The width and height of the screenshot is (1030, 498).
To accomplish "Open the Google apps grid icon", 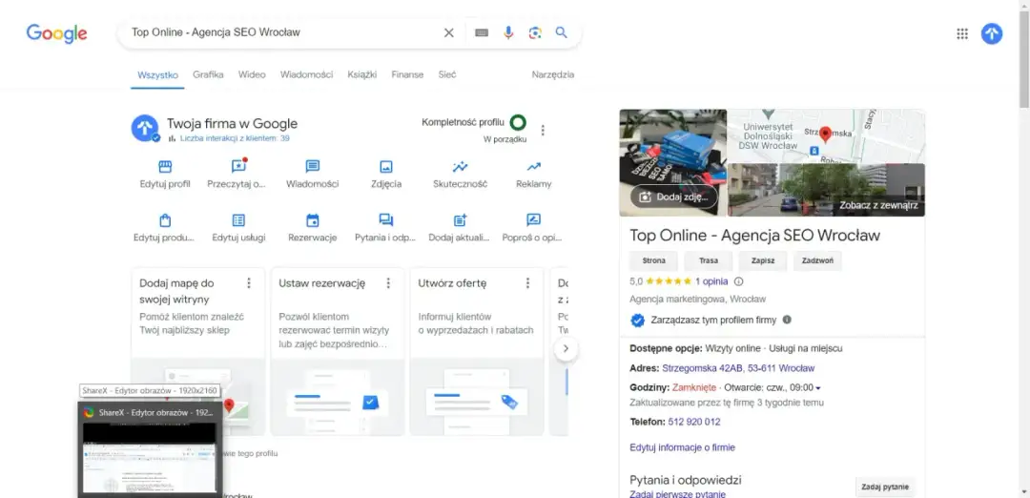I will (962, 33).
